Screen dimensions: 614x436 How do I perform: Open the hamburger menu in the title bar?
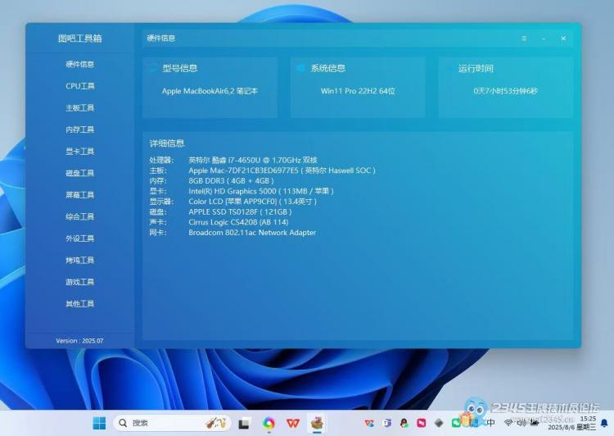[x=524, y=39]
